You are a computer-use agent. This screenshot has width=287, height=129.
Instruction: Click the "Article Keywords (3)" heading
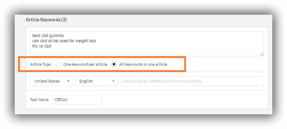[x=46, y=20]
